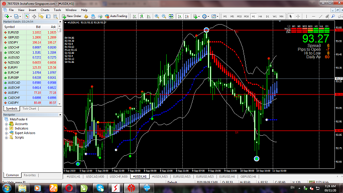Open the Windows Start button

(7, 188)
